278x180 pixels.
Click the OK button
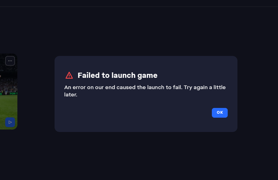click(219, 112)
